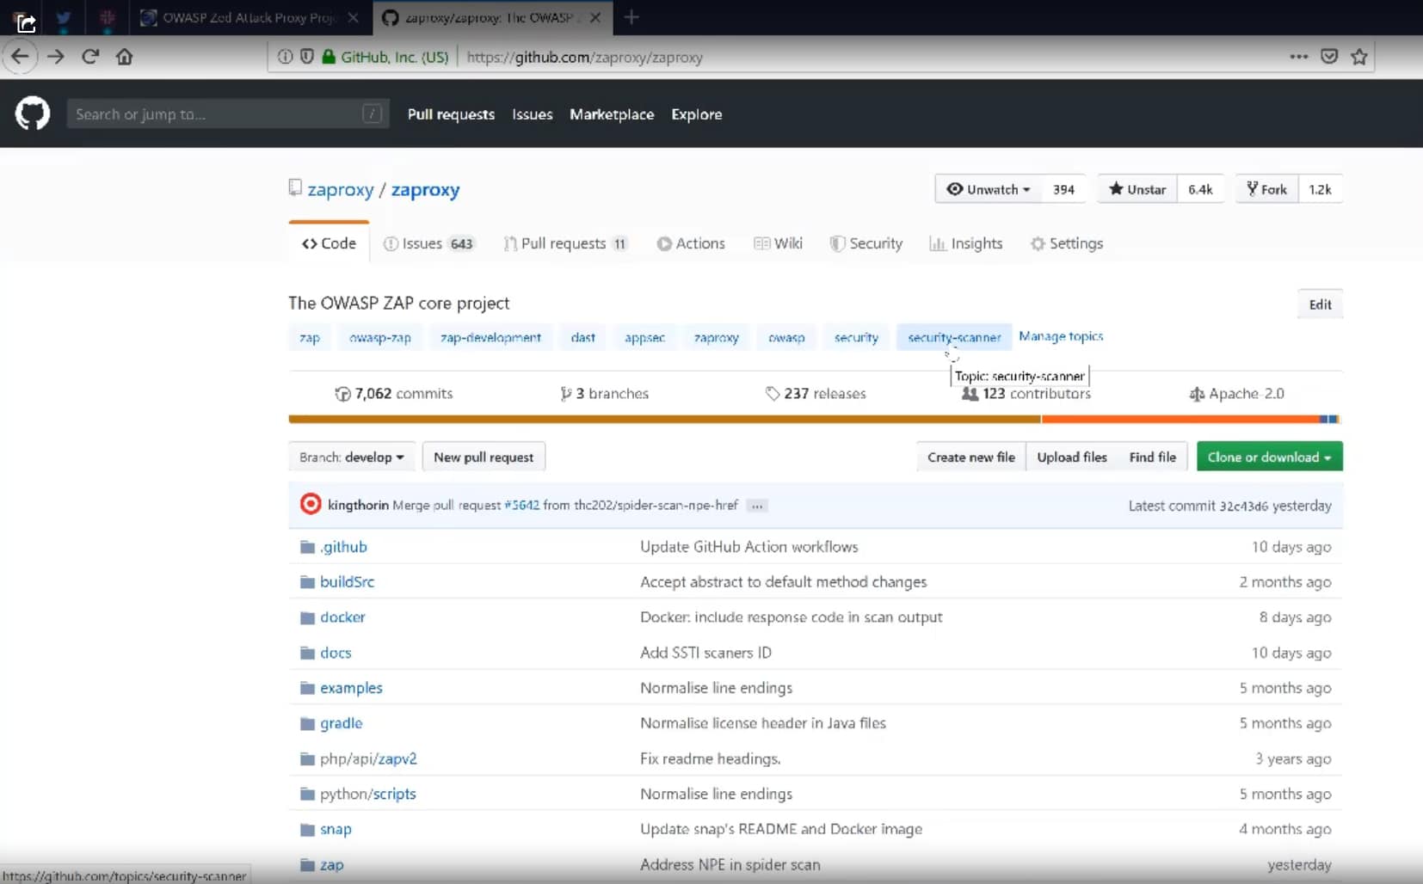Open the Insights tab
Image resolution: width=1423 pixels, height=884 pixels.
coord(966,243)
